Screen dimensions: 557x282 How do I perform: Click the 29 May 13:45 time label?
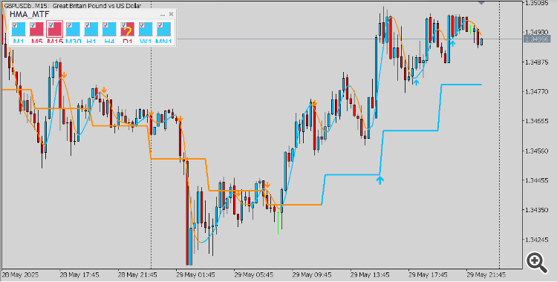tap(370, 275)
